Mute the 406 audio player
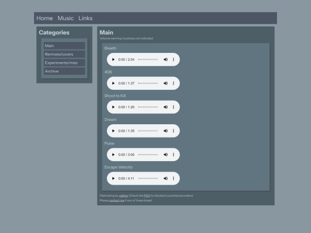The image size is (311, 233). coord(165,83)
